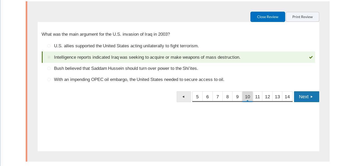The height and width of the screenshot is (166, 353).
Task: Click the green correct-answer checkmark icon
Action: coord(311,57)
